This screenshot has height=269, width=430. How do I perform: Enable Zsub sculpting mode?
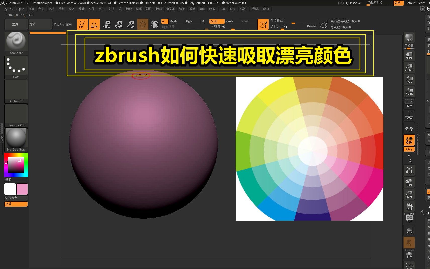pyautogui.click(x=229, y=21)
